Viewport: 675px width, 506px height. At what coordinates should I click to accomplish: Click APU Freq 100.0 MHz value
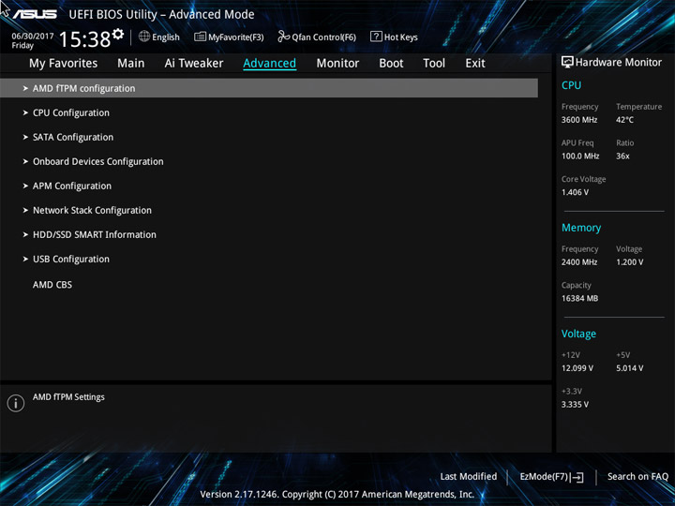(x=580, y=156)
